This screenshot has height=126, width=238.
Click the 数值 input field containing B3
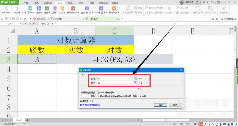pos(115,79)
